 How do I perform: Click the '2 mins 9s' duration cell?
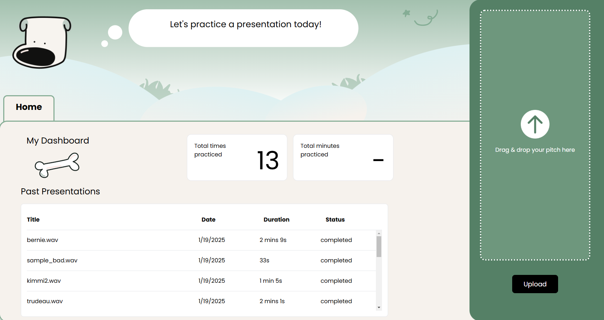click(273, 240)
